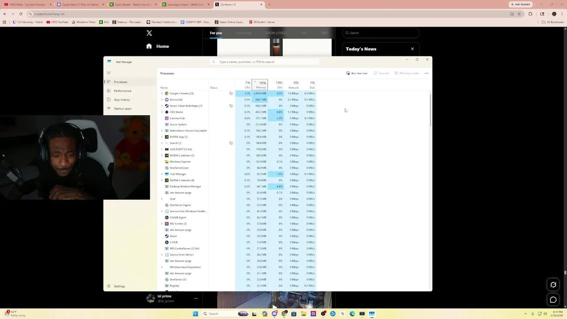Click the Efficiency mode button
The image size is (567, 319).
pyautogui.click(x=407, y=73)
